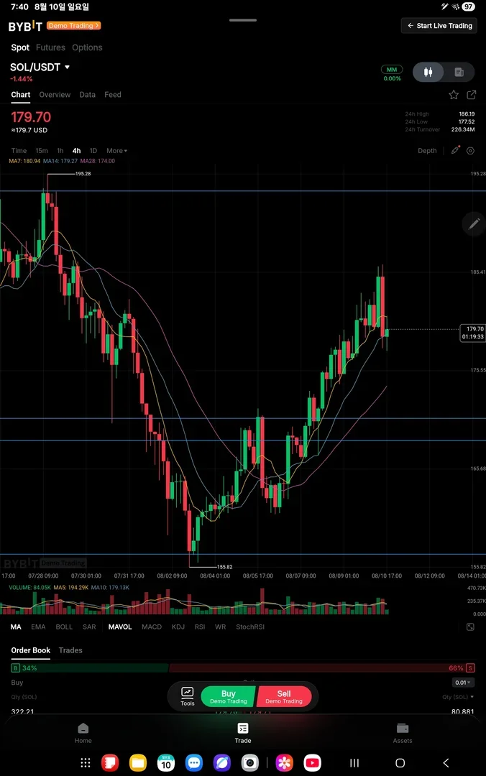Select the StochRSI sub-indicator
486x776 pixels.
coord(250,627)
